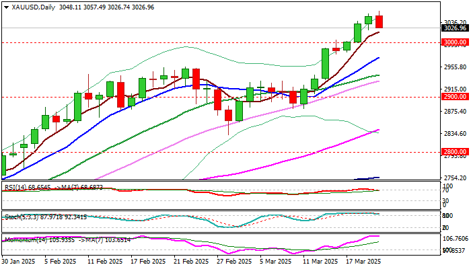Click the 2875.40 price axis label
Viewport: 471px width, 269px height.
click(x=455, y=112)
